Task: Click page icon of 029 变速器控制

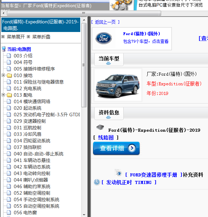Action: pos(9,121)
